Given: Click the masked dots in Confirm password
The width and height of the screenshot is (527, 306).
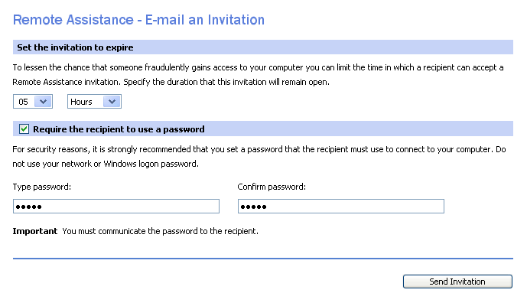Looking at the screenshot, I should click(x=254, y=207).
